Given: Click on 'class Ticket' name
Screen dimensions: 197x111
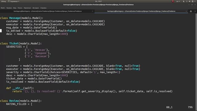Looking at the screenshot, I should pyautogui.click(x=14, y=43).
